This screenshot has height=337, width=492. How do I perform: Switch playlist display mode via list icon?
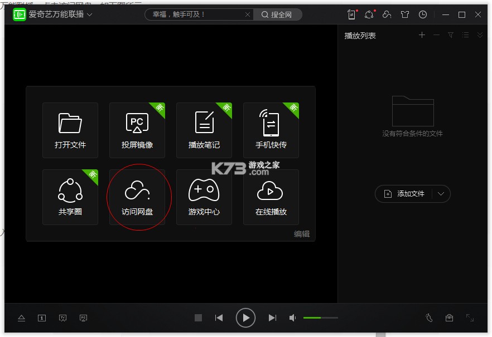(465, 35)
